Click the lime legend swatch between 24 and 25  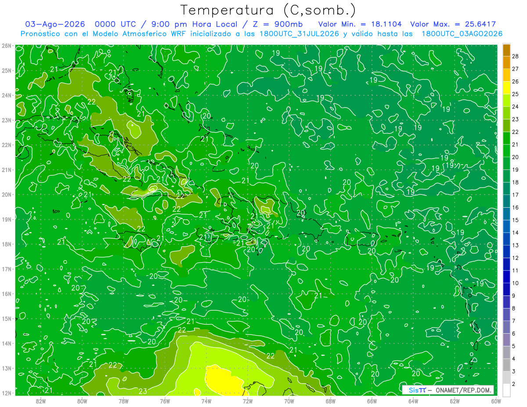tap(506, 100)
